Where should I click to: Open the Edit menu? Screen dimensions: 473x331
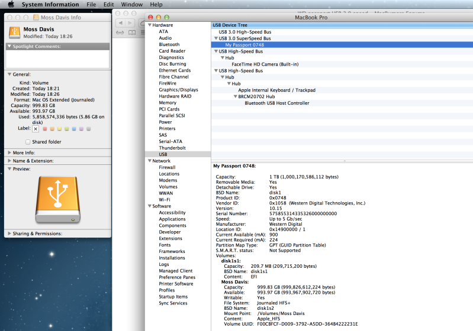108,5
